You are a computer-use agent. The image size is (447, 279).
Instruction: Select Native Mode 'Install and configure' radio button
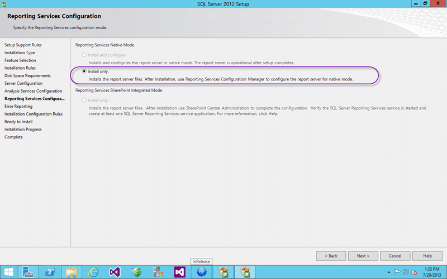pos(84,55)
